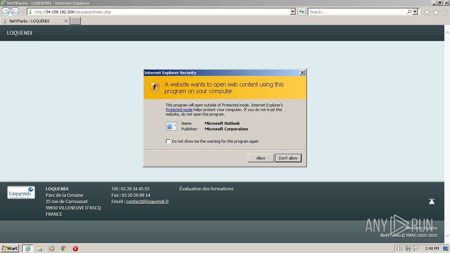Click the Allow button

[x=261, y=158]
